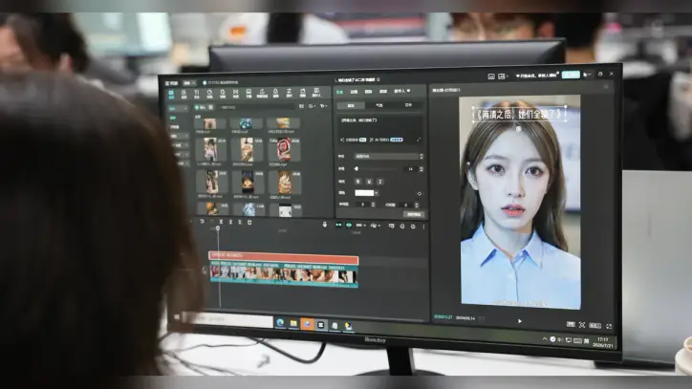Click the AI writing button in the text box
This screenshot has width=692, height=389.
pos(386,140)
